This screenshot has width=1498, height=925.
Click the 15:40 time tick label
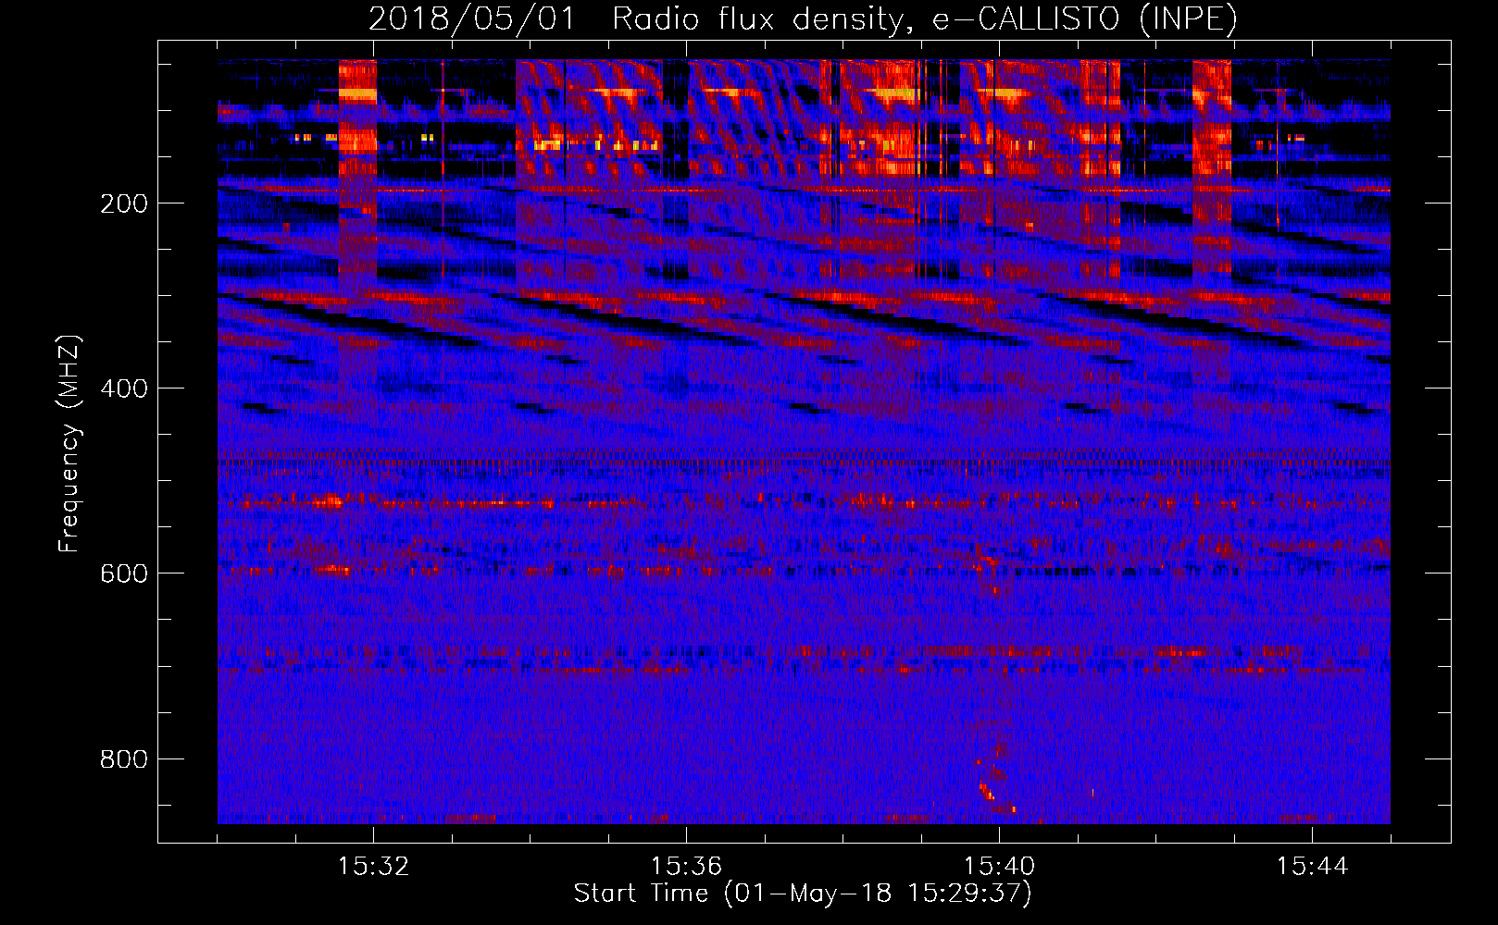[x=999, y=867]
